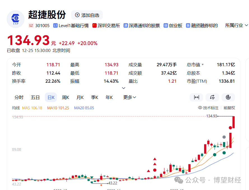
Task: Expand more quote details chevron
Action: pyautogui.click(x=124, y=88)
